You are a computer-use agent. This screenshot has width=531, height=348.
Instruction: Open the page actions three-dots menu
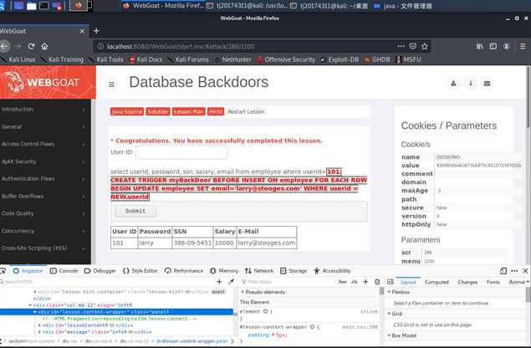pos(401,46)
